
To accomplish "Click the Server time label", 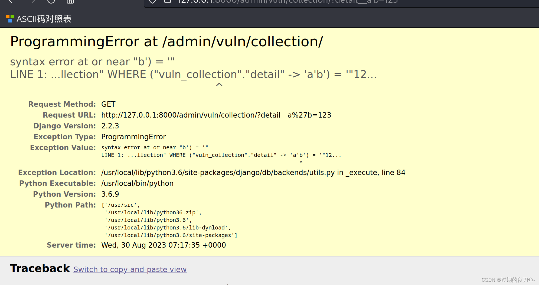I will coord(71,245).
